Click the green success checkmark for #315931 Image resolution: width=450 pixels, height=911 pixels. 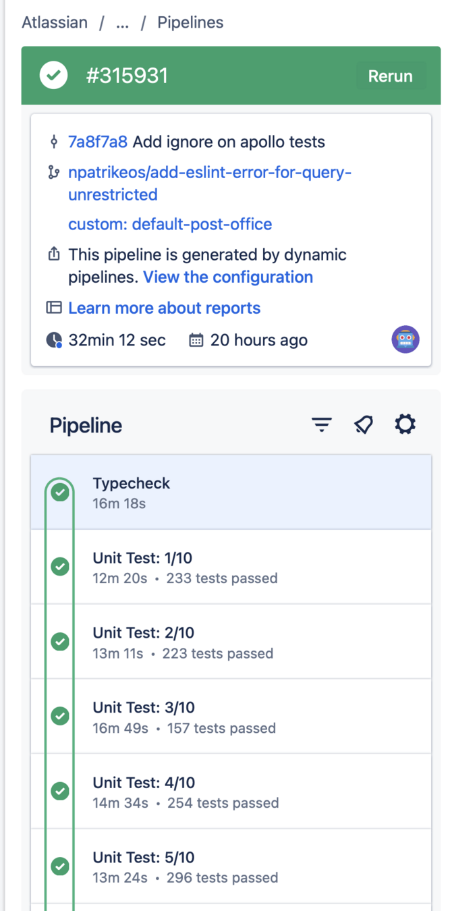(x=53, y=76)
